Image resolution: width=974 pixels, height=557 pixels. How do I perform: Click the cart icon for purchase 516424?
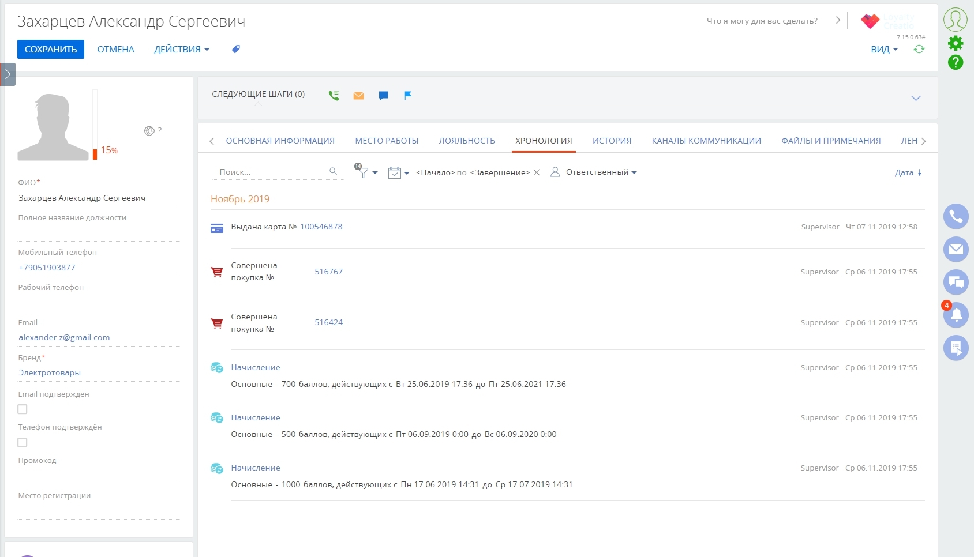[217, 323]
